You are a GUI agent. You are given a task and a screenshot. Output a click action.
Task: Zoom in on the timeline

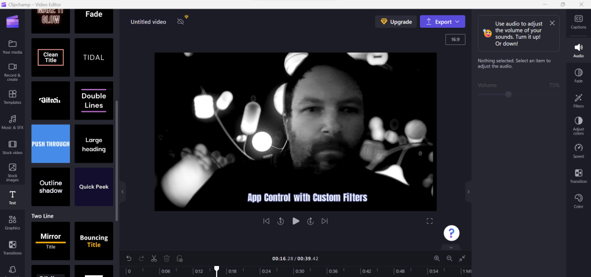click(437, 259)
